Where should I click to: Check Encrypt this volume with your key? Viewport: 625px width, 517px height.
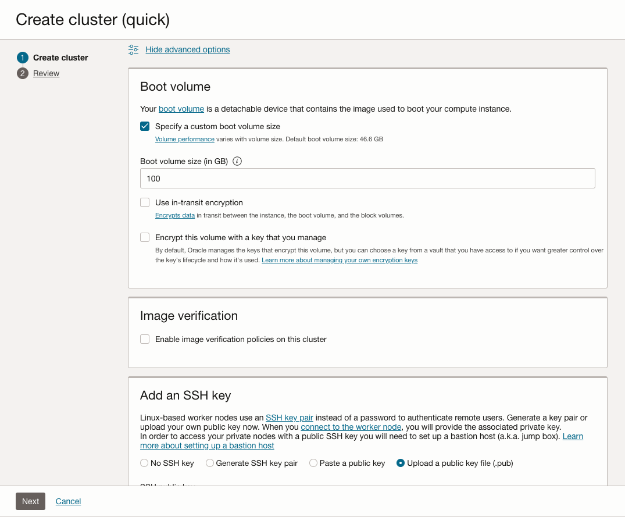point(145,237)
